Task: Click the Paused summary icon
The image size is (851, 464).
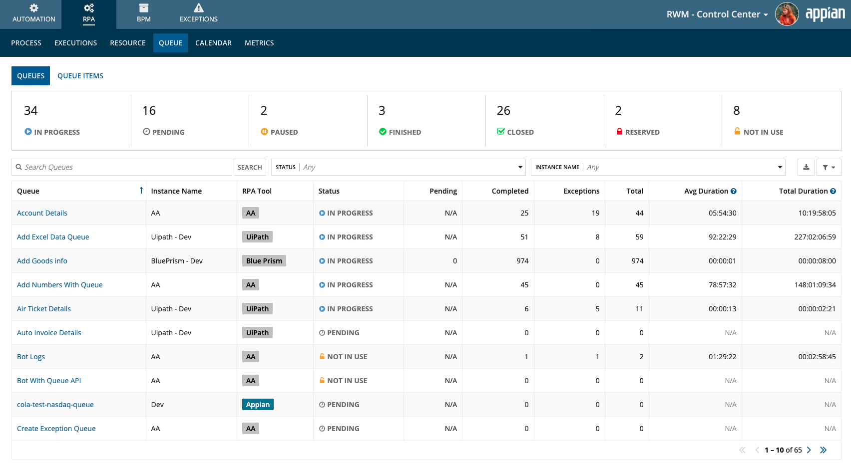Action: tap(264, 132)
